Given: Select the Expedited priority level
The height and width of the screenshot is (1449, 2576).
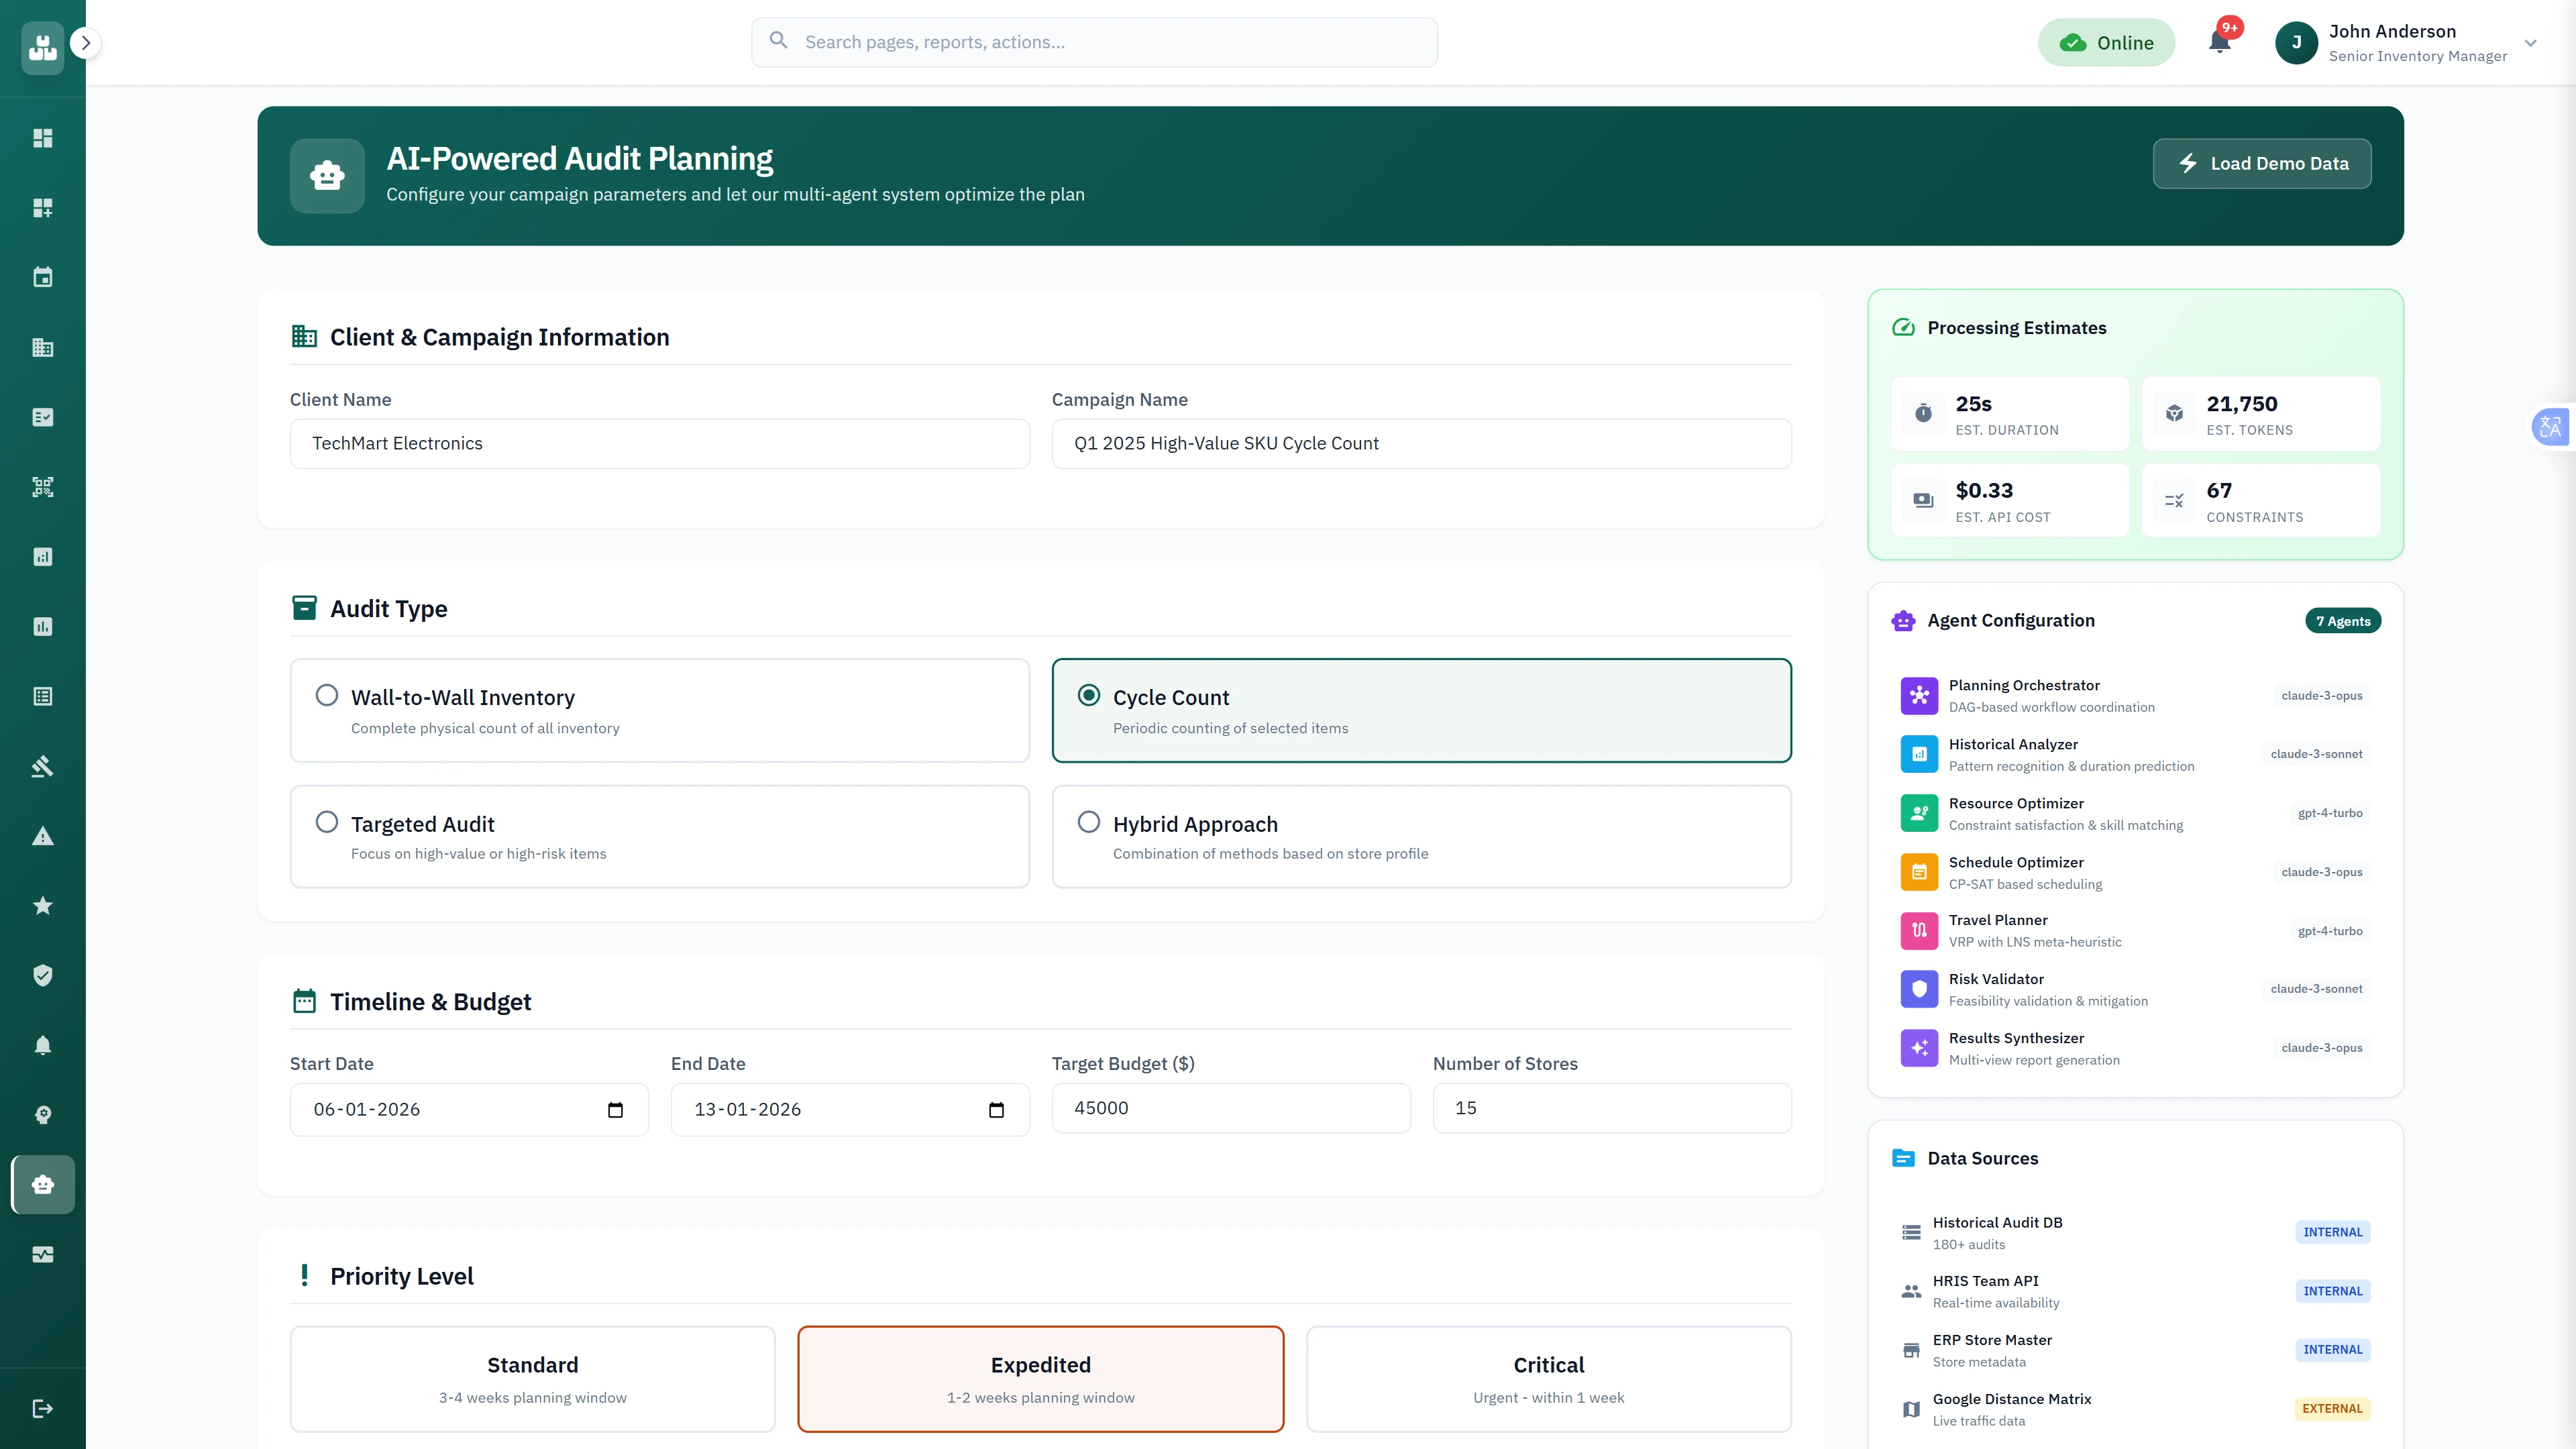Looking at the screenshot, I should point(1040,1378).
